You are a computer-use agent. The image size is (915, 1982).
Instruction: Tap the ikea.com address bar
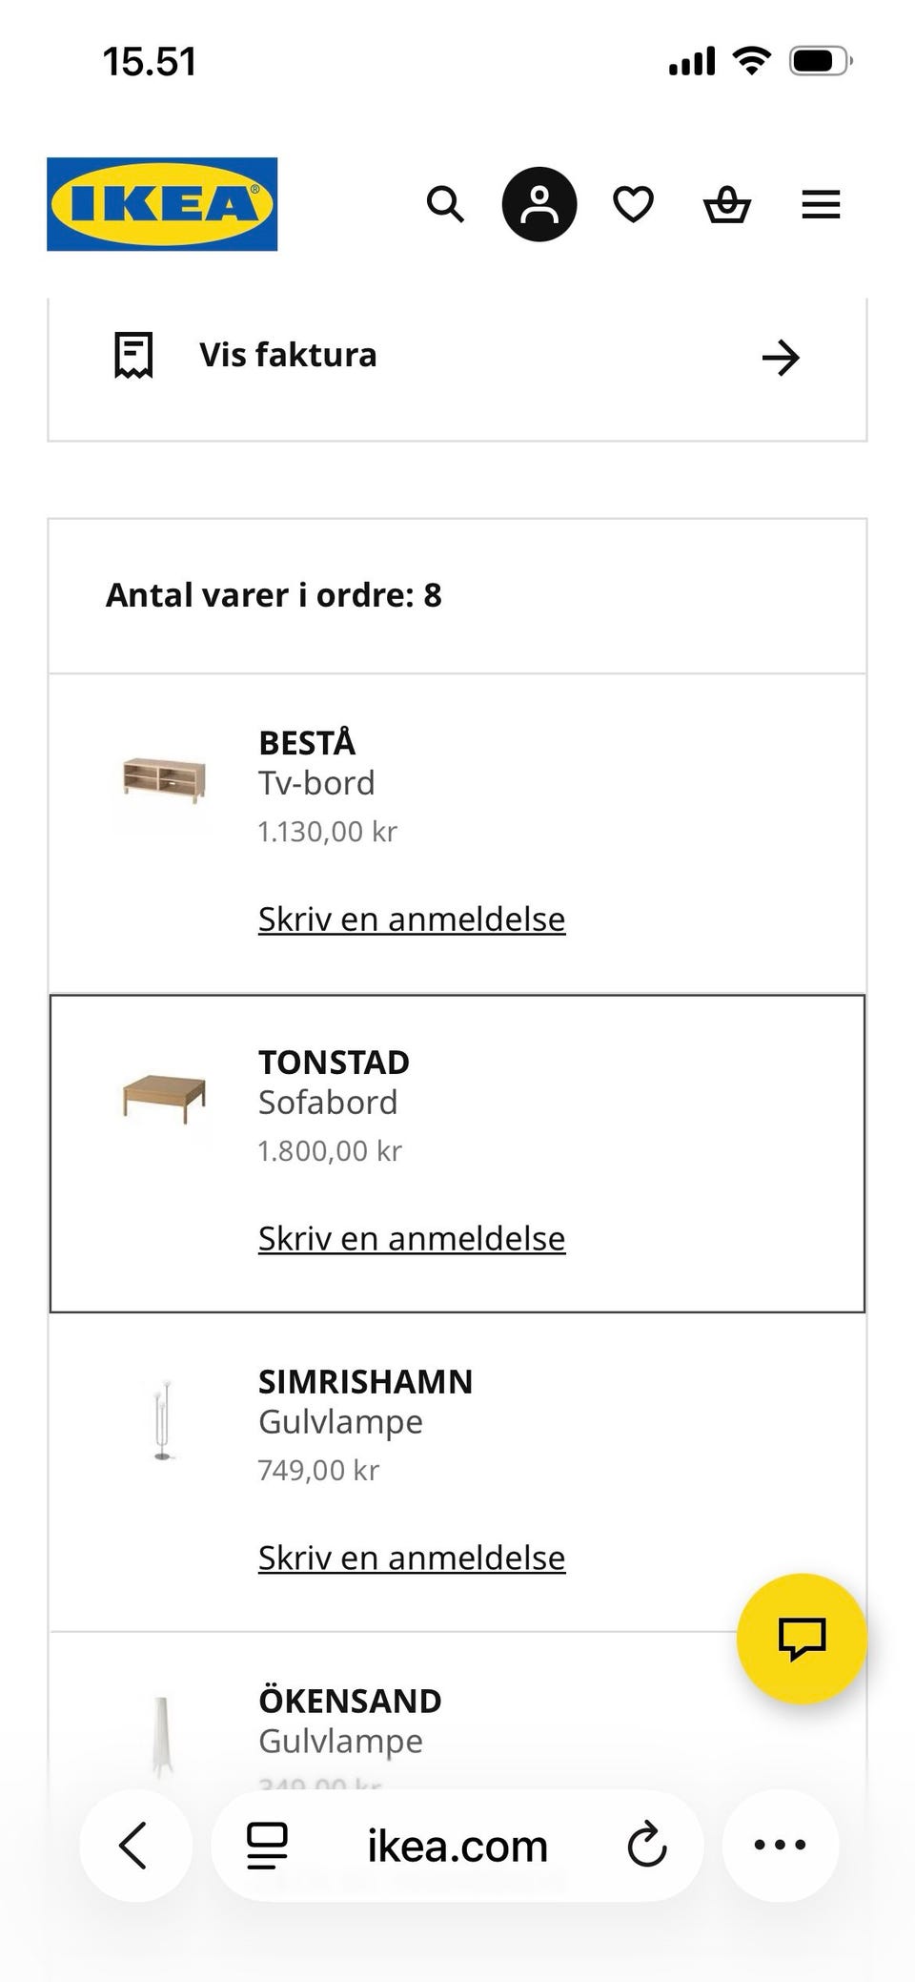point(457,1847)
